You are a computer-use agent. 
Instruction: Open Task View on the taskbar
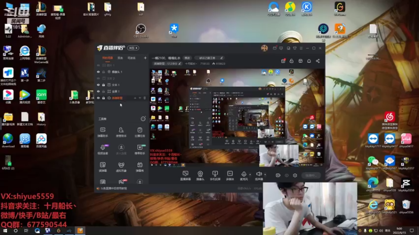[x=26, y=231]
